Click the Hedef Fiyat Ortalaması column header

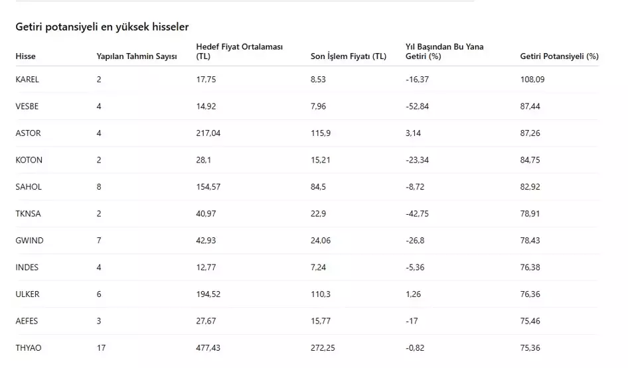(x=240, y=51)
